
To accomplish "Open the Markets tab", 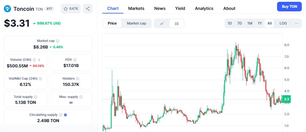I will click(136, 8).
